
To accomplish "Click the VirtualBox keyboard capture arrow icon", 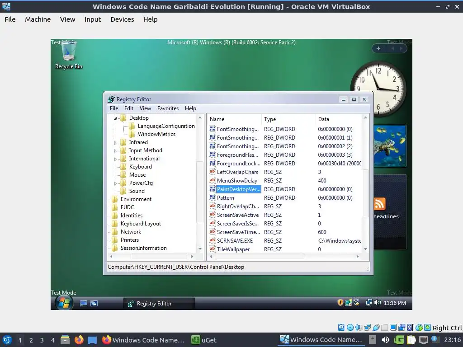I will 428,328.
